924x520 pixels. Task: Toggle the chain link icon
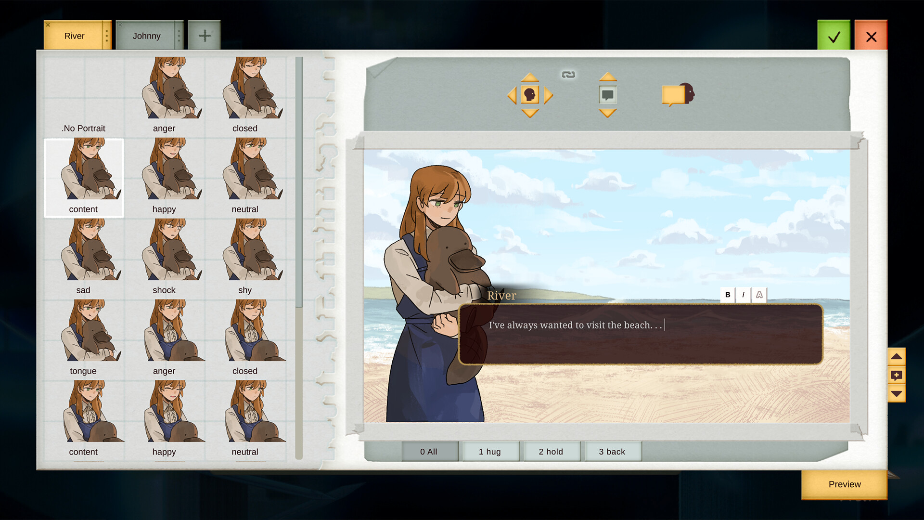(x=568, y=75)
